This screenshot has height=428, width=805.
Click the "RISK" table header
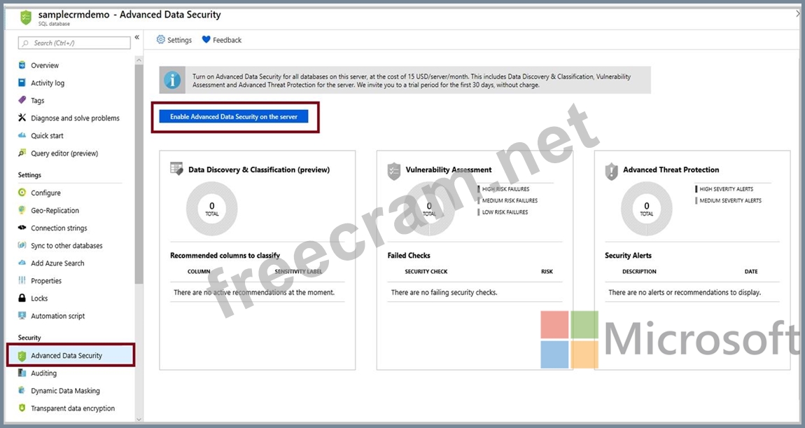point(547,271)
